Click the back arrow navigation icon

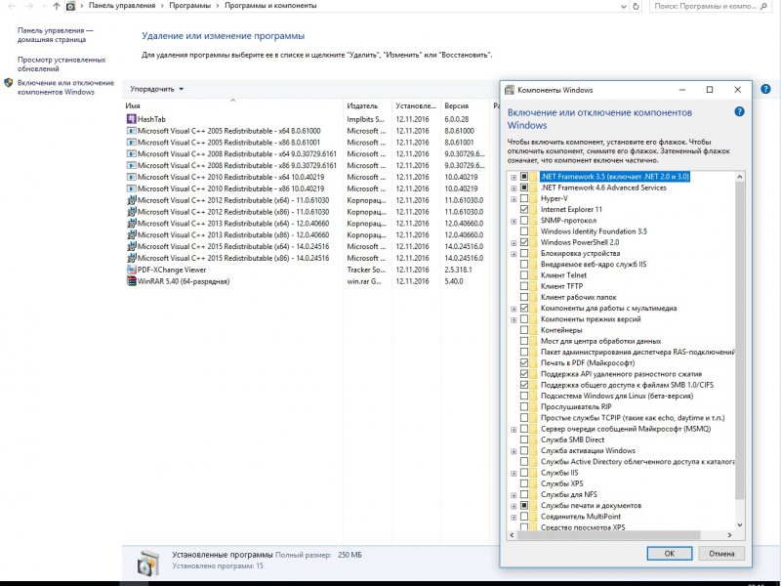pyautogui.click(x=12, y=6)
